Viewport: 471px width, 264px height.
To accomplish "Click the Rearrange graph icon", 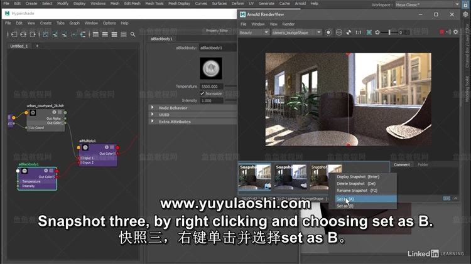I will pyautogui.click(x=73, y=34).
